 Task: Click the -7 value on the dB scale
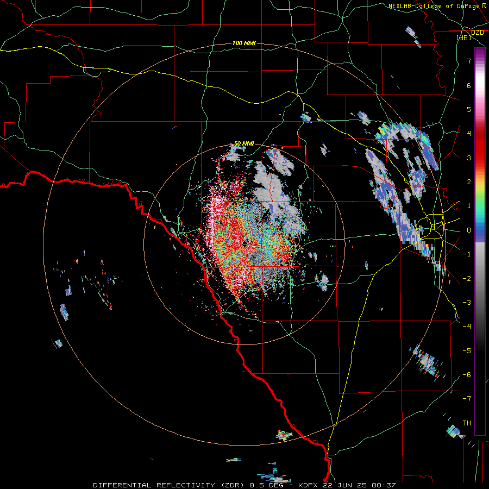pos(467,399)
